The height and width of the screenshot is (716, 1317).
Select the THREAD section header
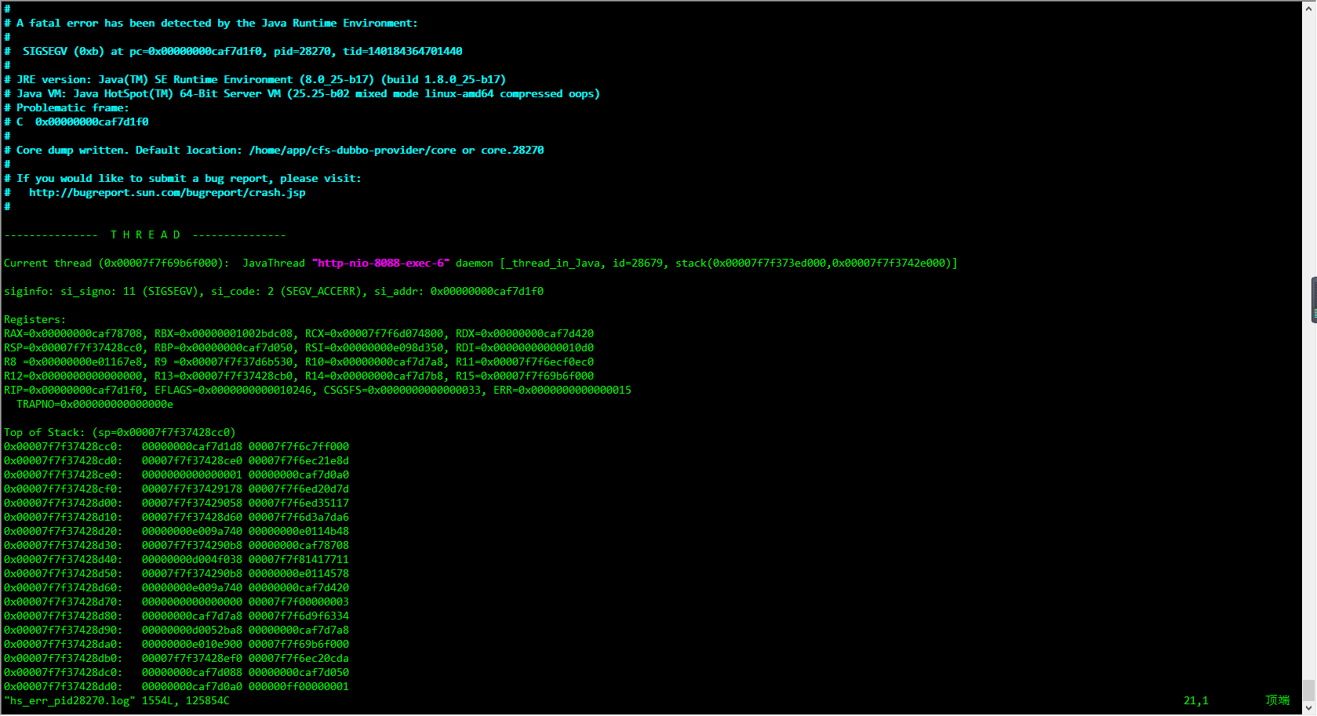pyautogui.click(x=146, y=234)
